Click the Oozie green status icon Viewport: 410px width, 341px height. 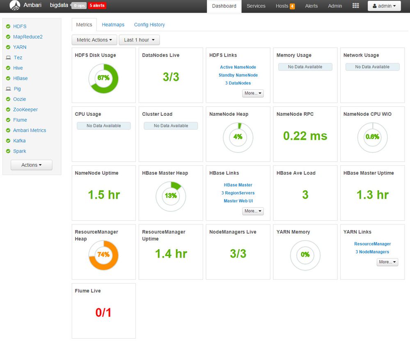pos(8,99)
